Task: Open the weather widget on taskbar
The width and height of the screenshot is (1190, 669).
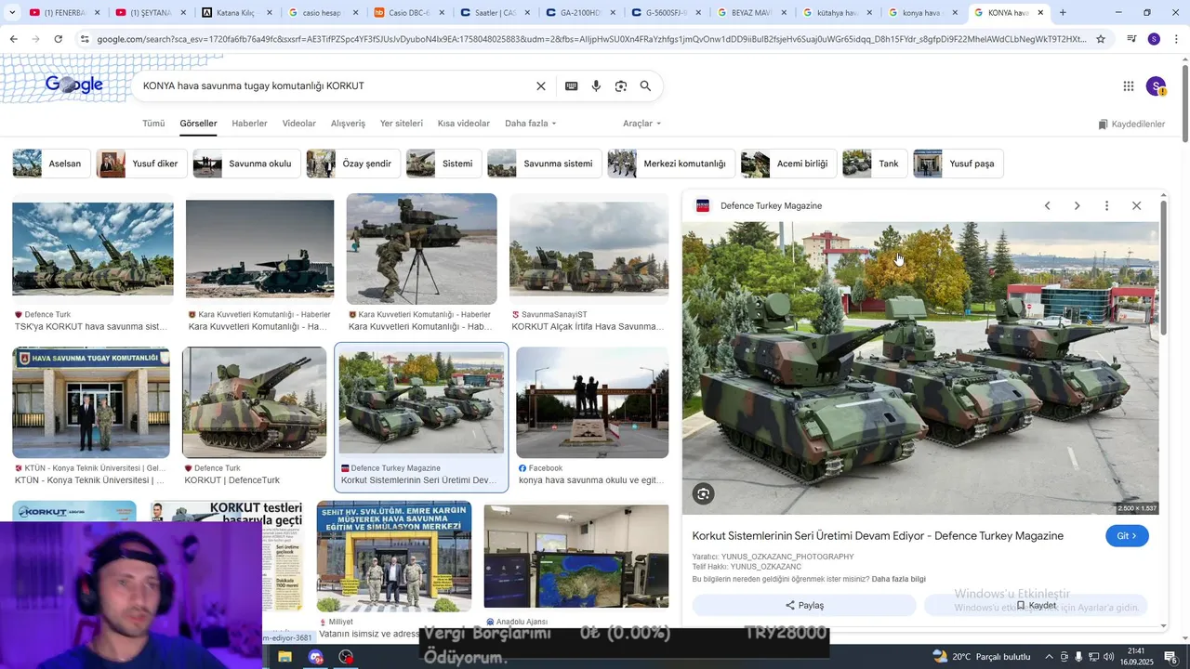Action: (x=981, y=657)
